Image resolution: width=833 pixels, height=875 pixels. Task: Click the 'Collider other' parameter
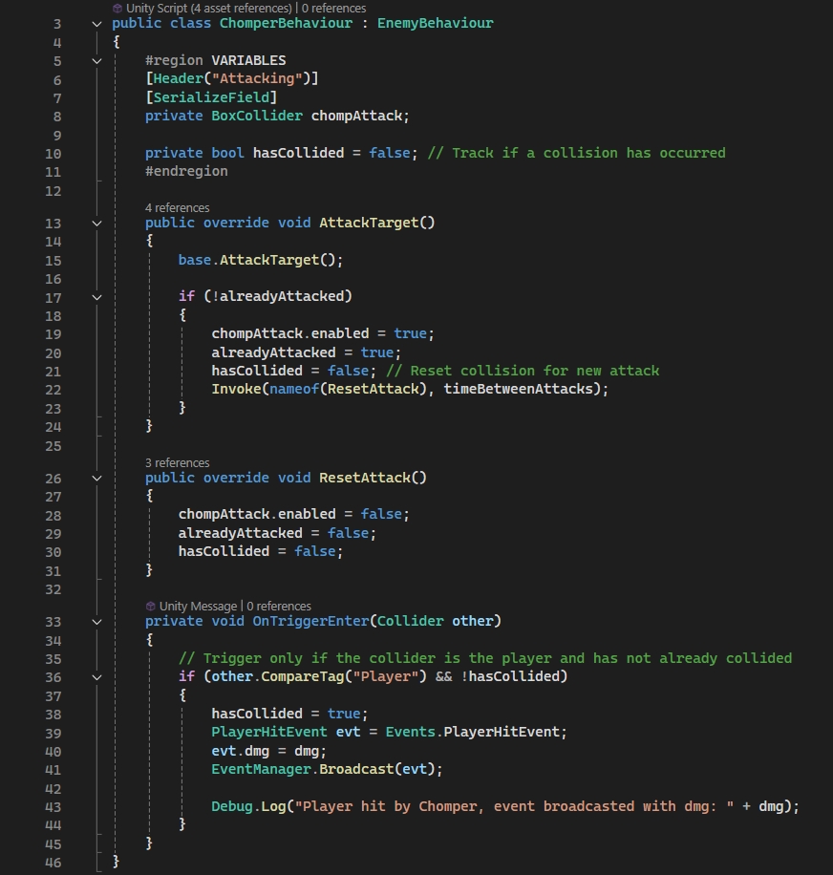[x=436, y=621]
